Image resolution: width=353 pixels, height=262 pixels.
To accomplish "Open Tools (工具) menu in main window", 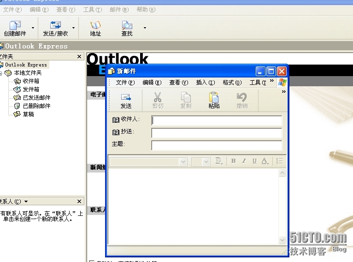I will tap(93, 10).
